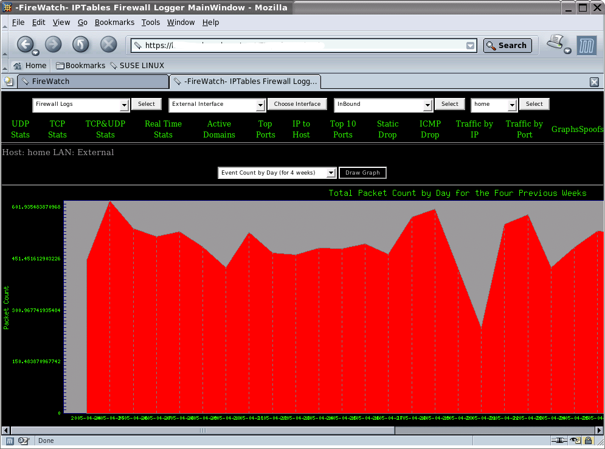Click the Print icon in toolbar

(555, 43)
